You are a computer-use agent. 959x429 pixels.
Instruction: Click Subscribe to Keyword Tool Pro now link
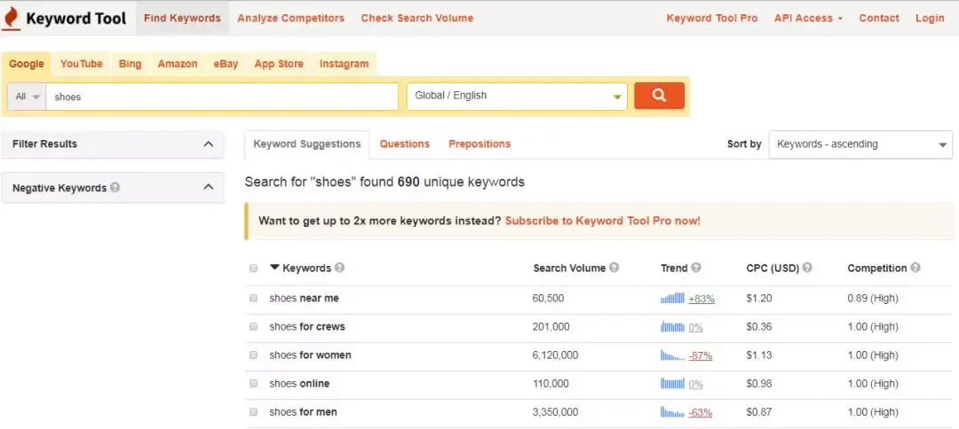pyautogui.click(x=602, y=221)
